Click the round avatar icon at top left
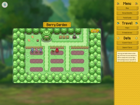The width and height of the screenshot is (140, 105). click(x=5, y=5)
